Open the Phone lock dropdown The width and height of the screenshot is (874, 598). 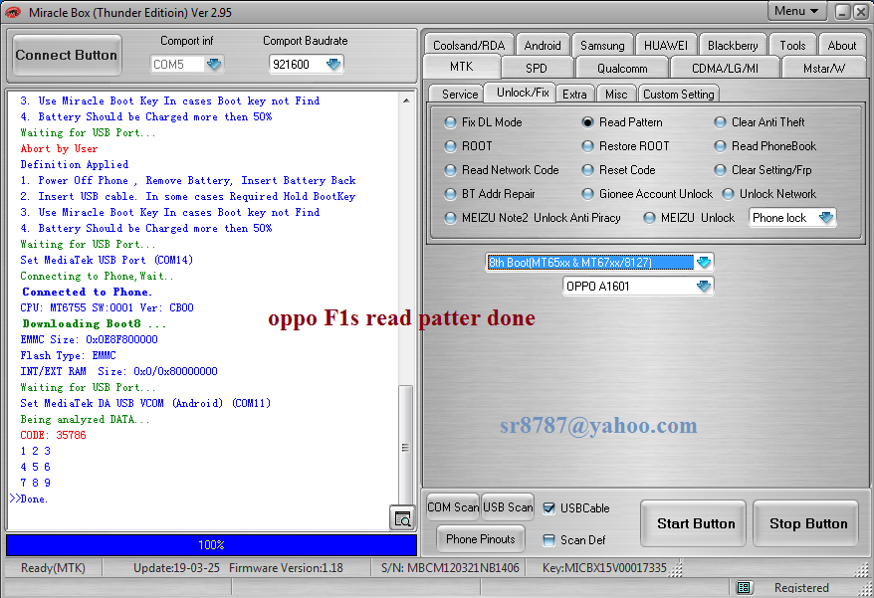point(826,217)
